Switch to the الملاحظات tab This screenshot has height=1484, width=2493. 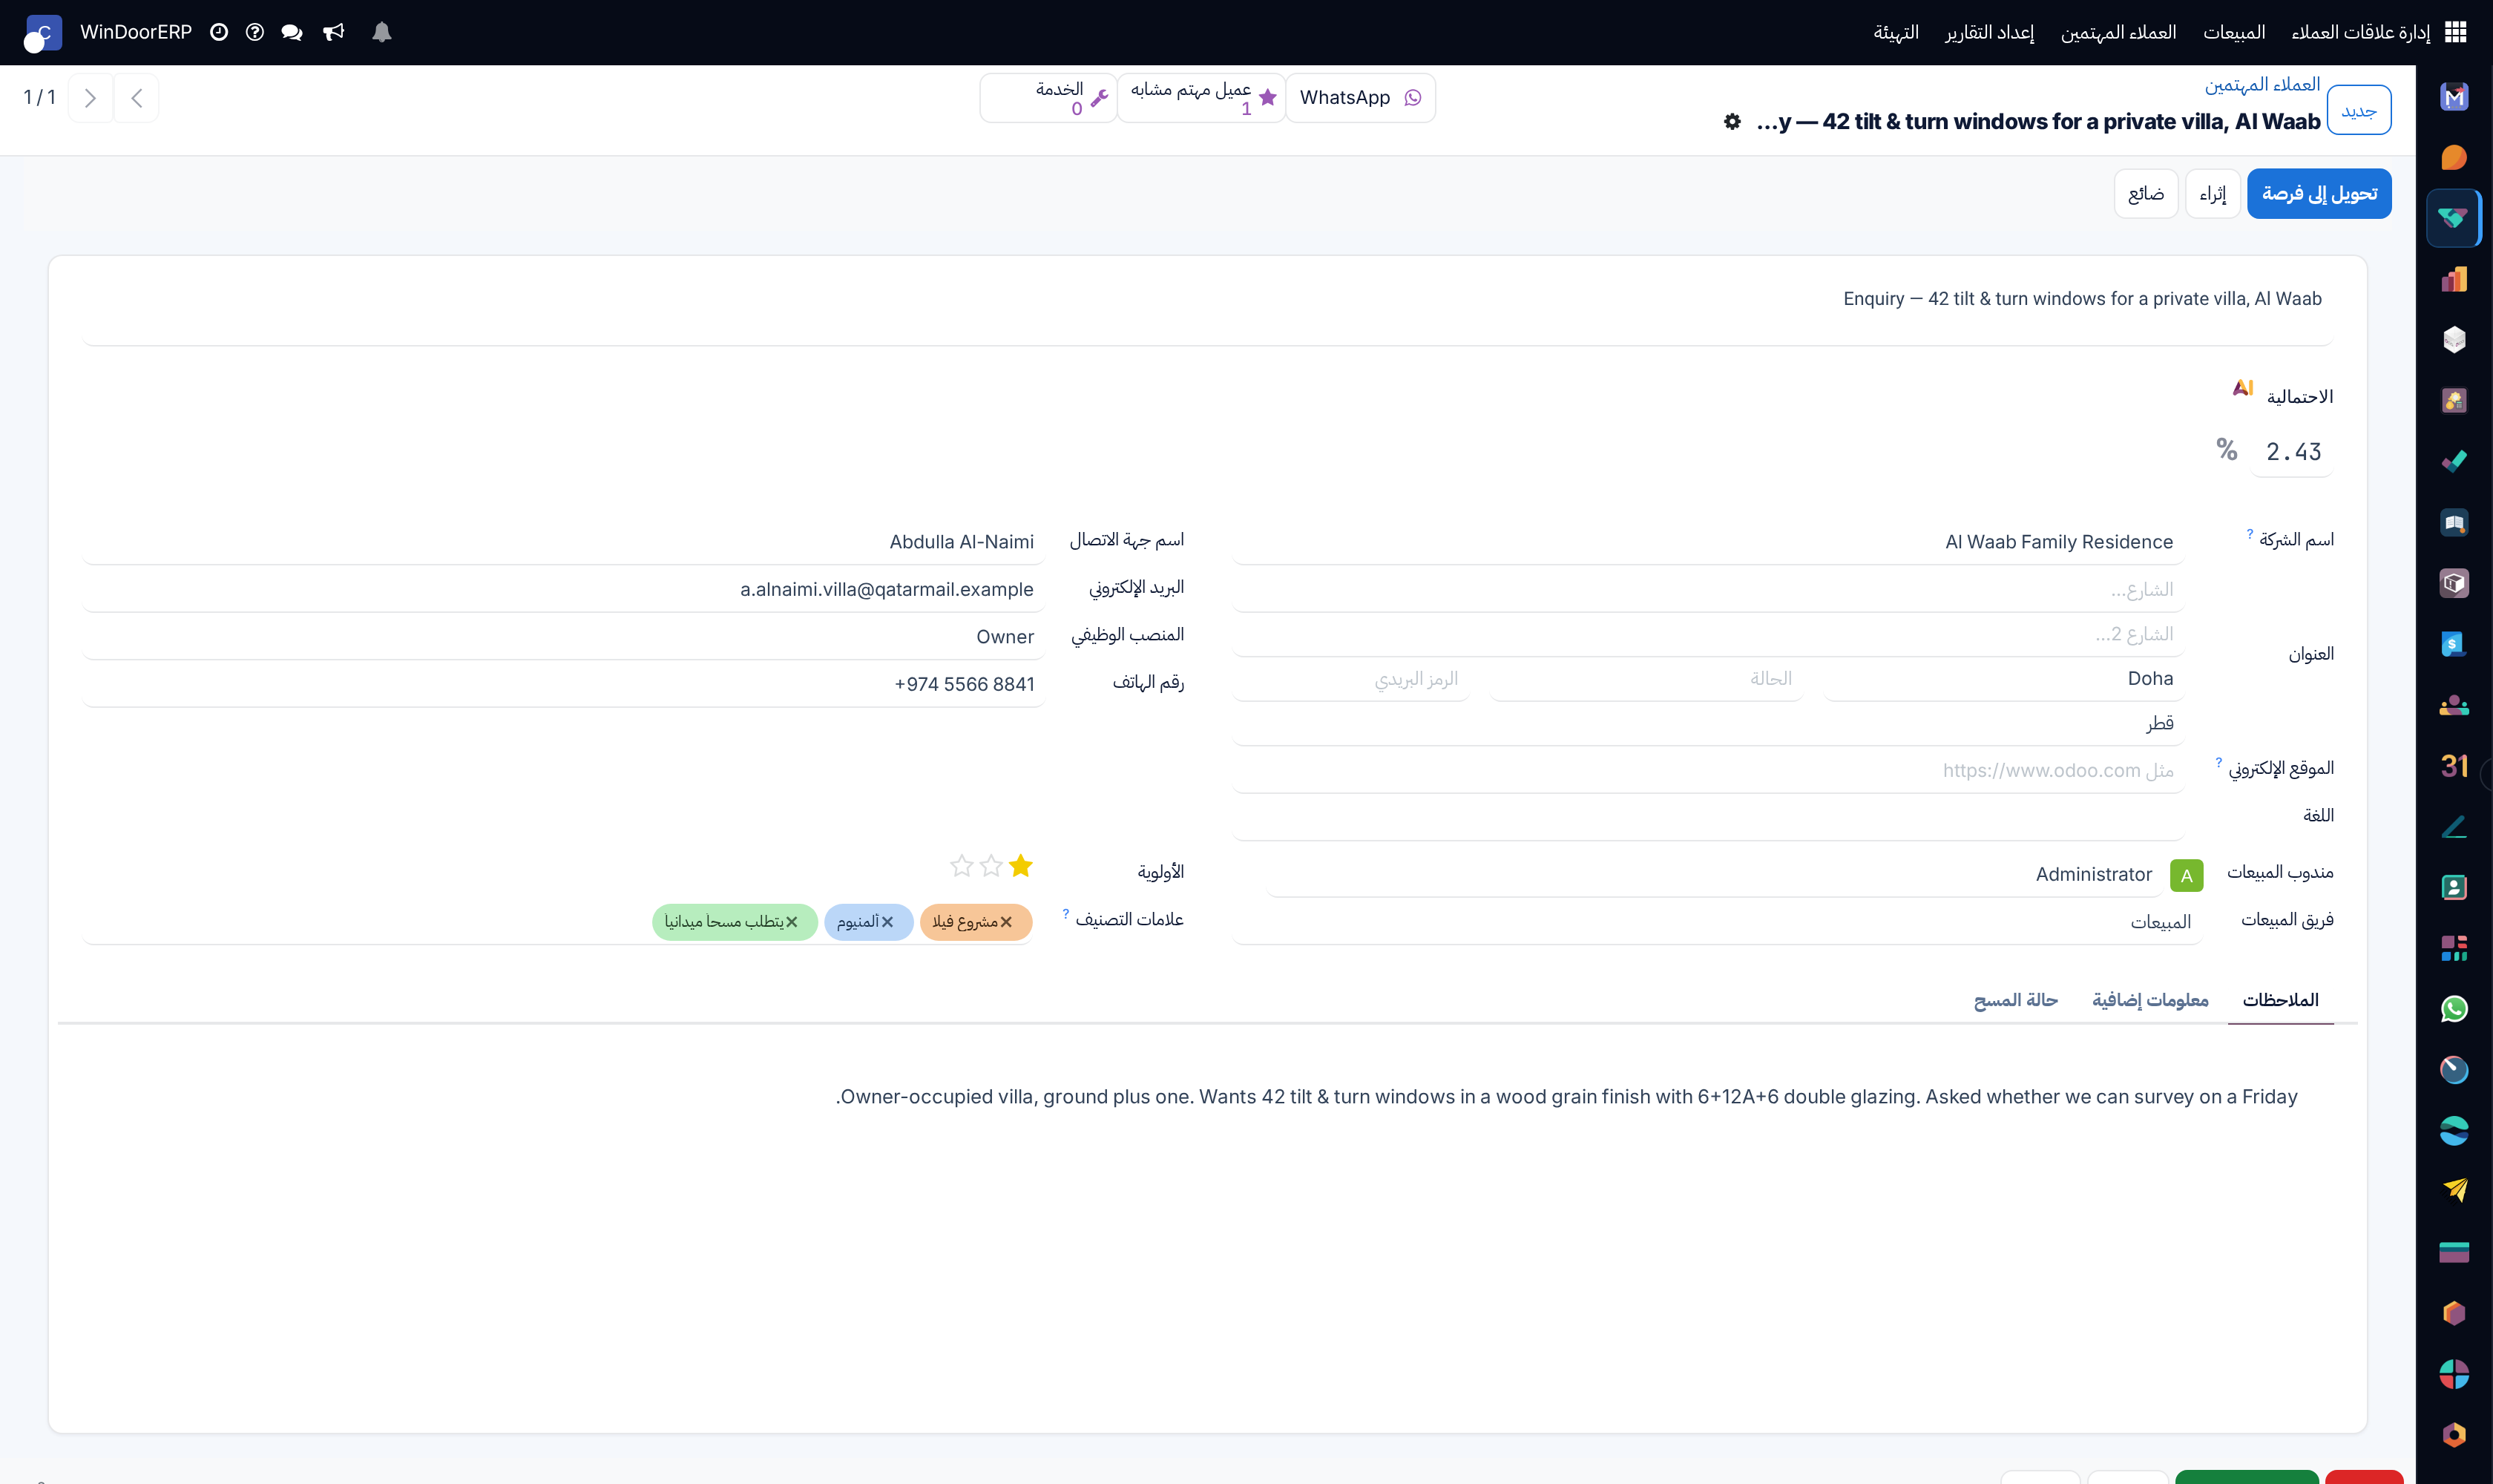coord(2280,1000)
